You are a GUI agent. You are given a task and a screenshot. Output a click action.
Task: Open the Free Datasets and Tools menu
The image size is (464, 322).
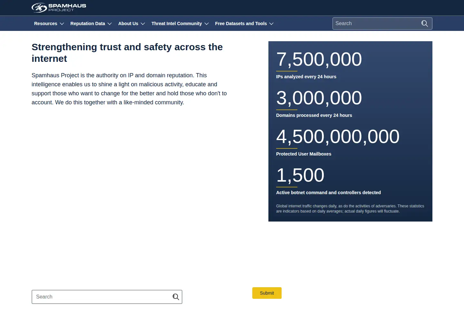click(244, 24)
